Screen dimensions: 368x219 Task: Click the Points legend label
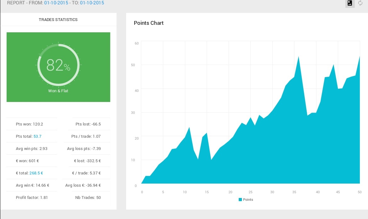point(248,200)
